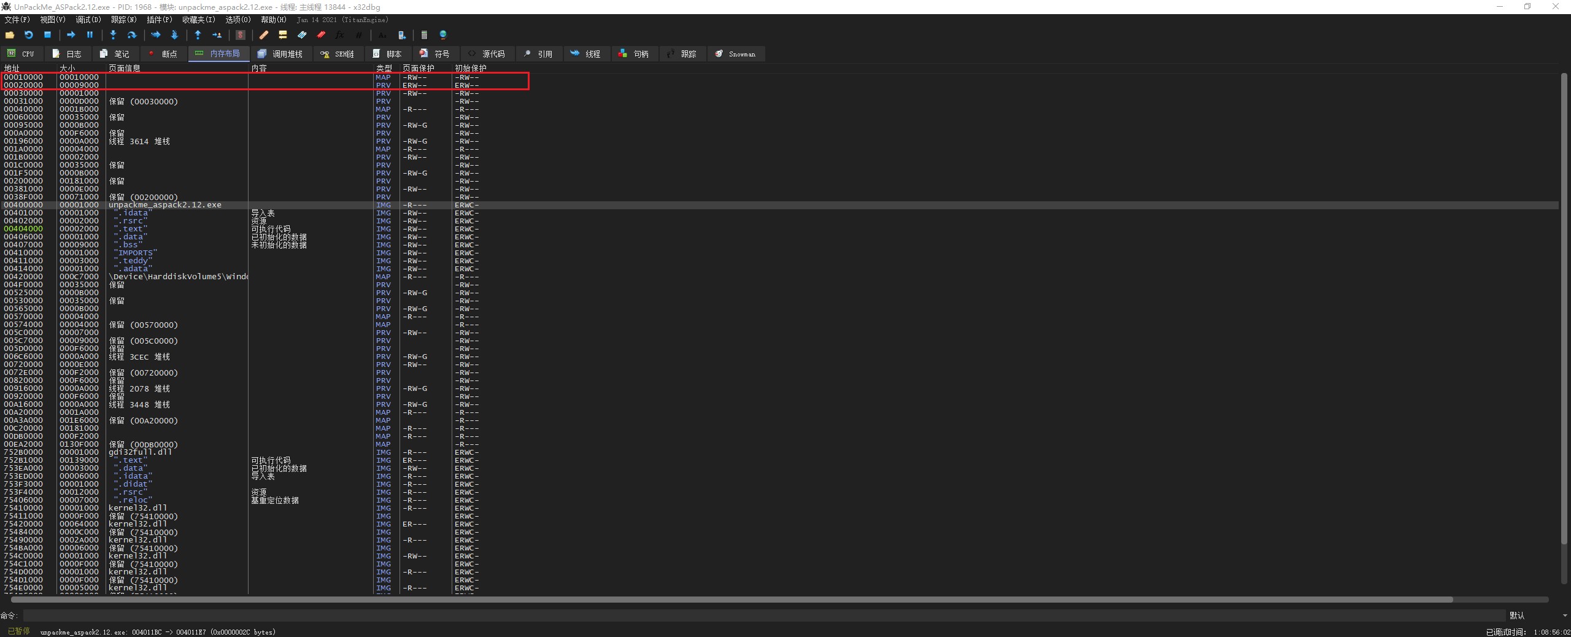Open the Patches bandage icon
The height and width of the screenshot is (637, 1571).
point(264,35)
